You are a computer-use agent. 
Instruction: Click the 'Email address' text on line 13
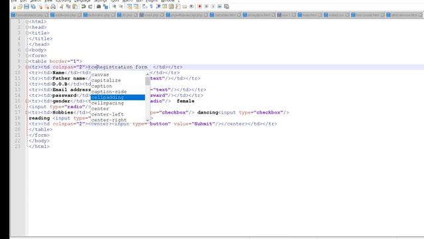point(72,90)
